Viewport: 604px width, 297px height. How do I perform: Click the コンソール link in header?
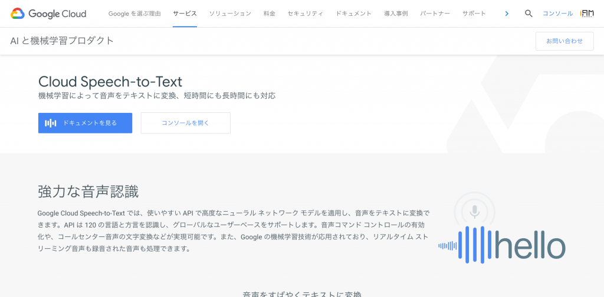coord(558,14)
